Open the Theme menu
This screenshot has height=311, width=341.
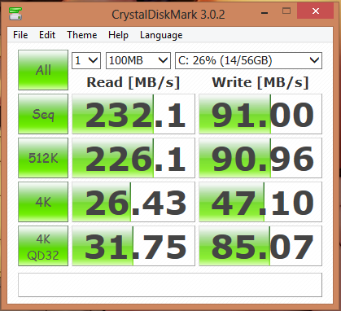(x=82, y=35)
